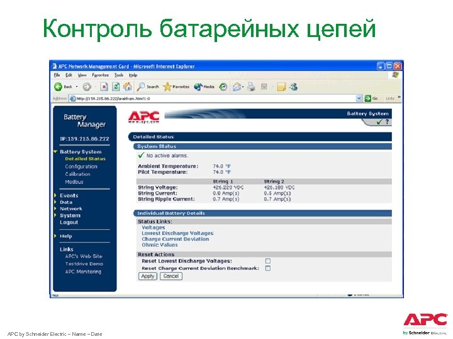Expand the Links toolbar chevron

pos(399,97)
